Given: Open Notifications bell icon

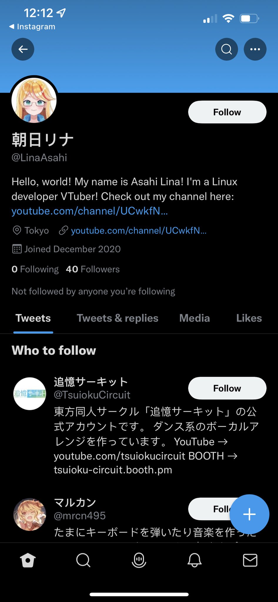Looking at the screenshot, I should pos(195,560).
